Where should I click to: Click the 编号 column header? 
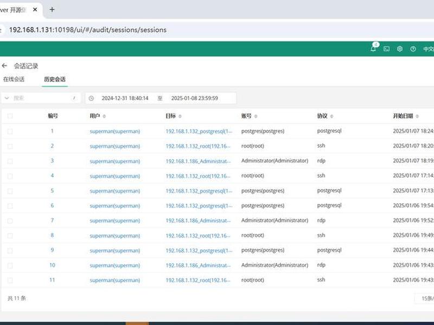53,116
